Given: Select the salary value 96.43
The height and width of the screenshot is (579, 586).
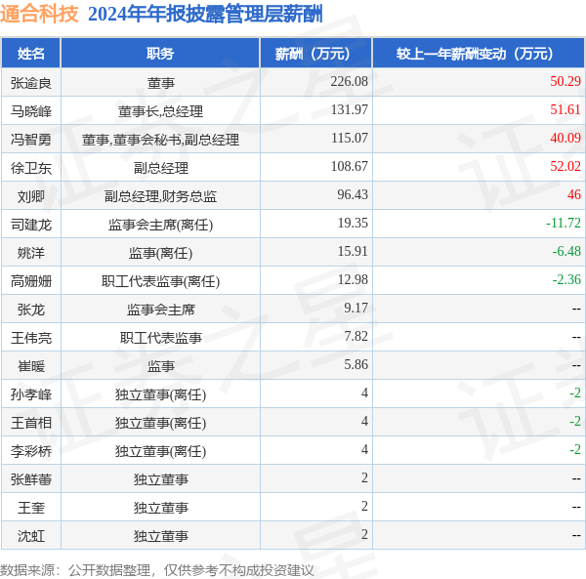Looking at the screenshot, I should [x=352, y=195].
